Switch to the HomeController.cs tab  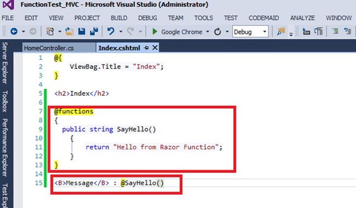click(59, 48)
